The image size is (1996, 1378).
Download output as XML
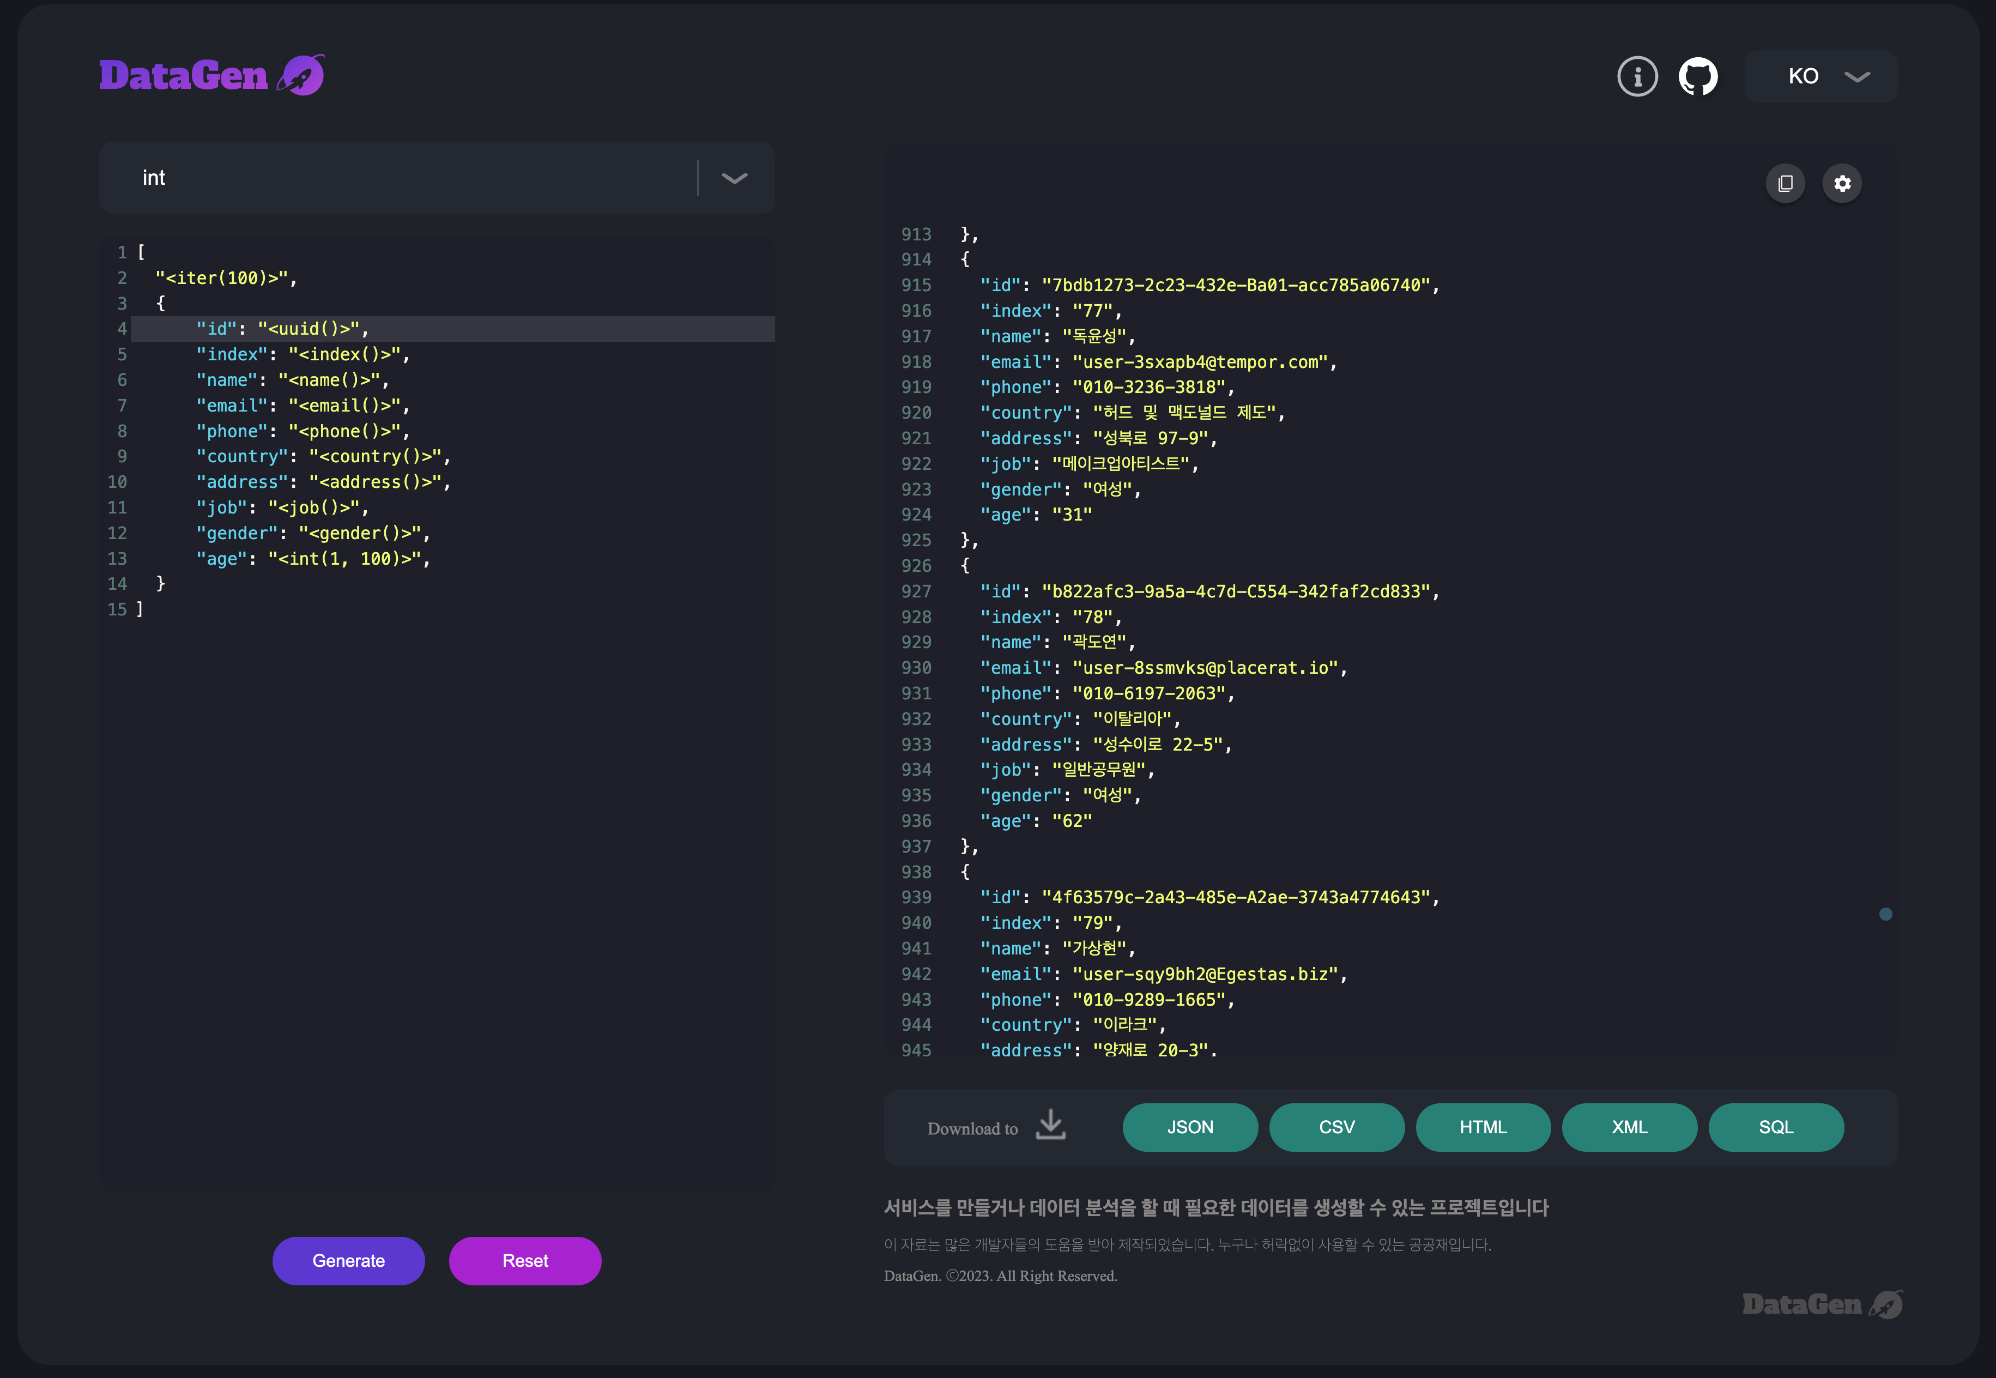pos(1629,1127)
